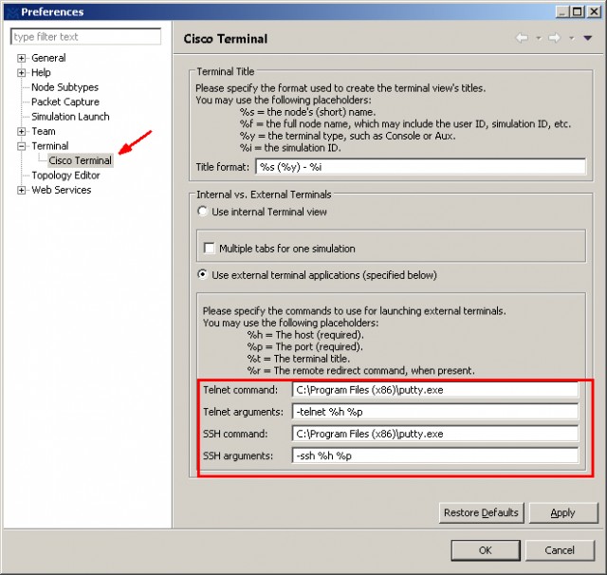The image size is (607, 575).
Task: Click the Apply button
Action: pyautogui.click(x=562, y=512)
